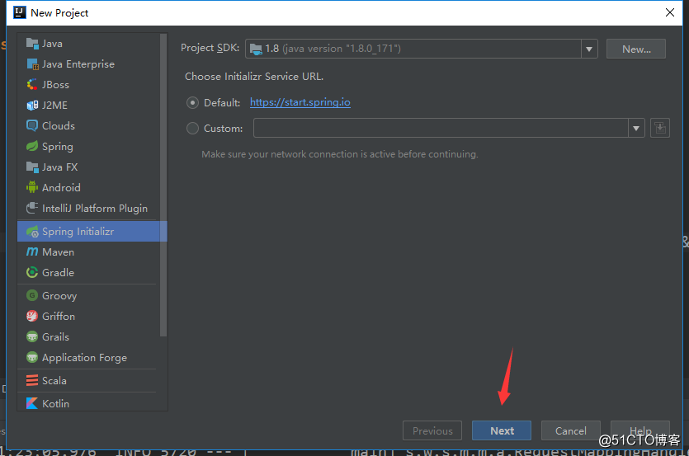Choose Application Forge project type label
The height and width of the screenshot is (456, 689).
coord(84,358)
